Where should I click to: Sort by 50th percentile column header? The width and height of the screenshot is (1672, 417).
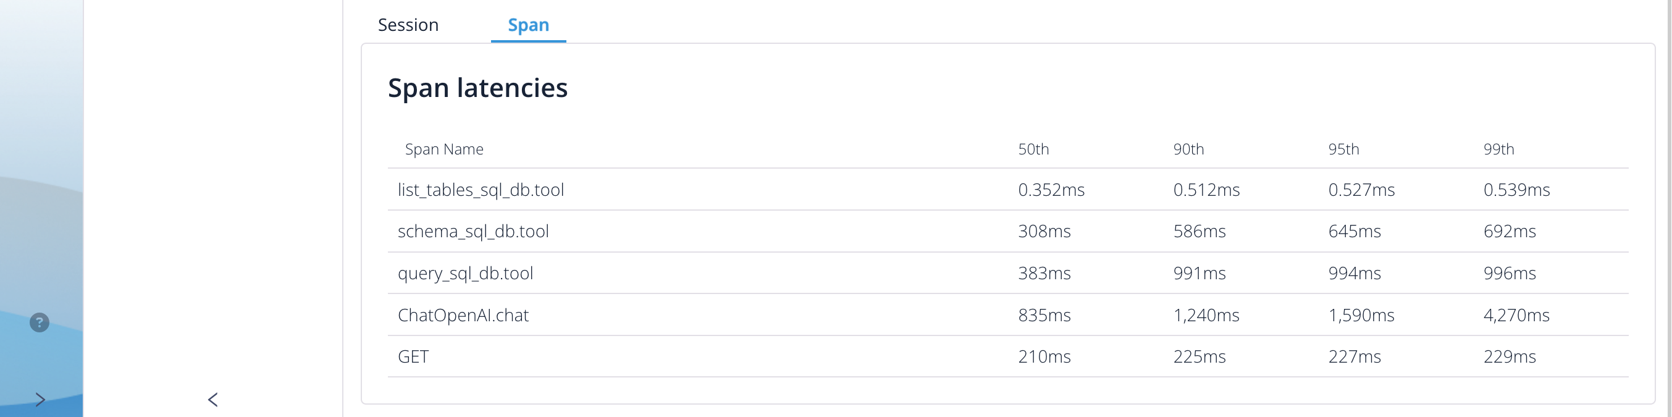(x=1033, y=150)
